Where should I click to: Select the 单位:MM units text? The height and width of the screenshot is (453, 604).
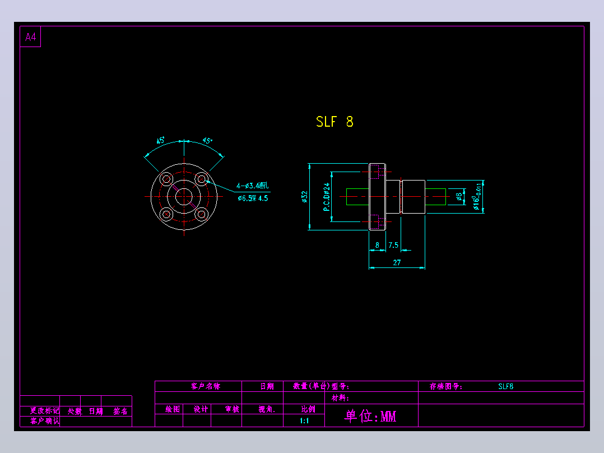pyautogui.click(x=370, y=417)
